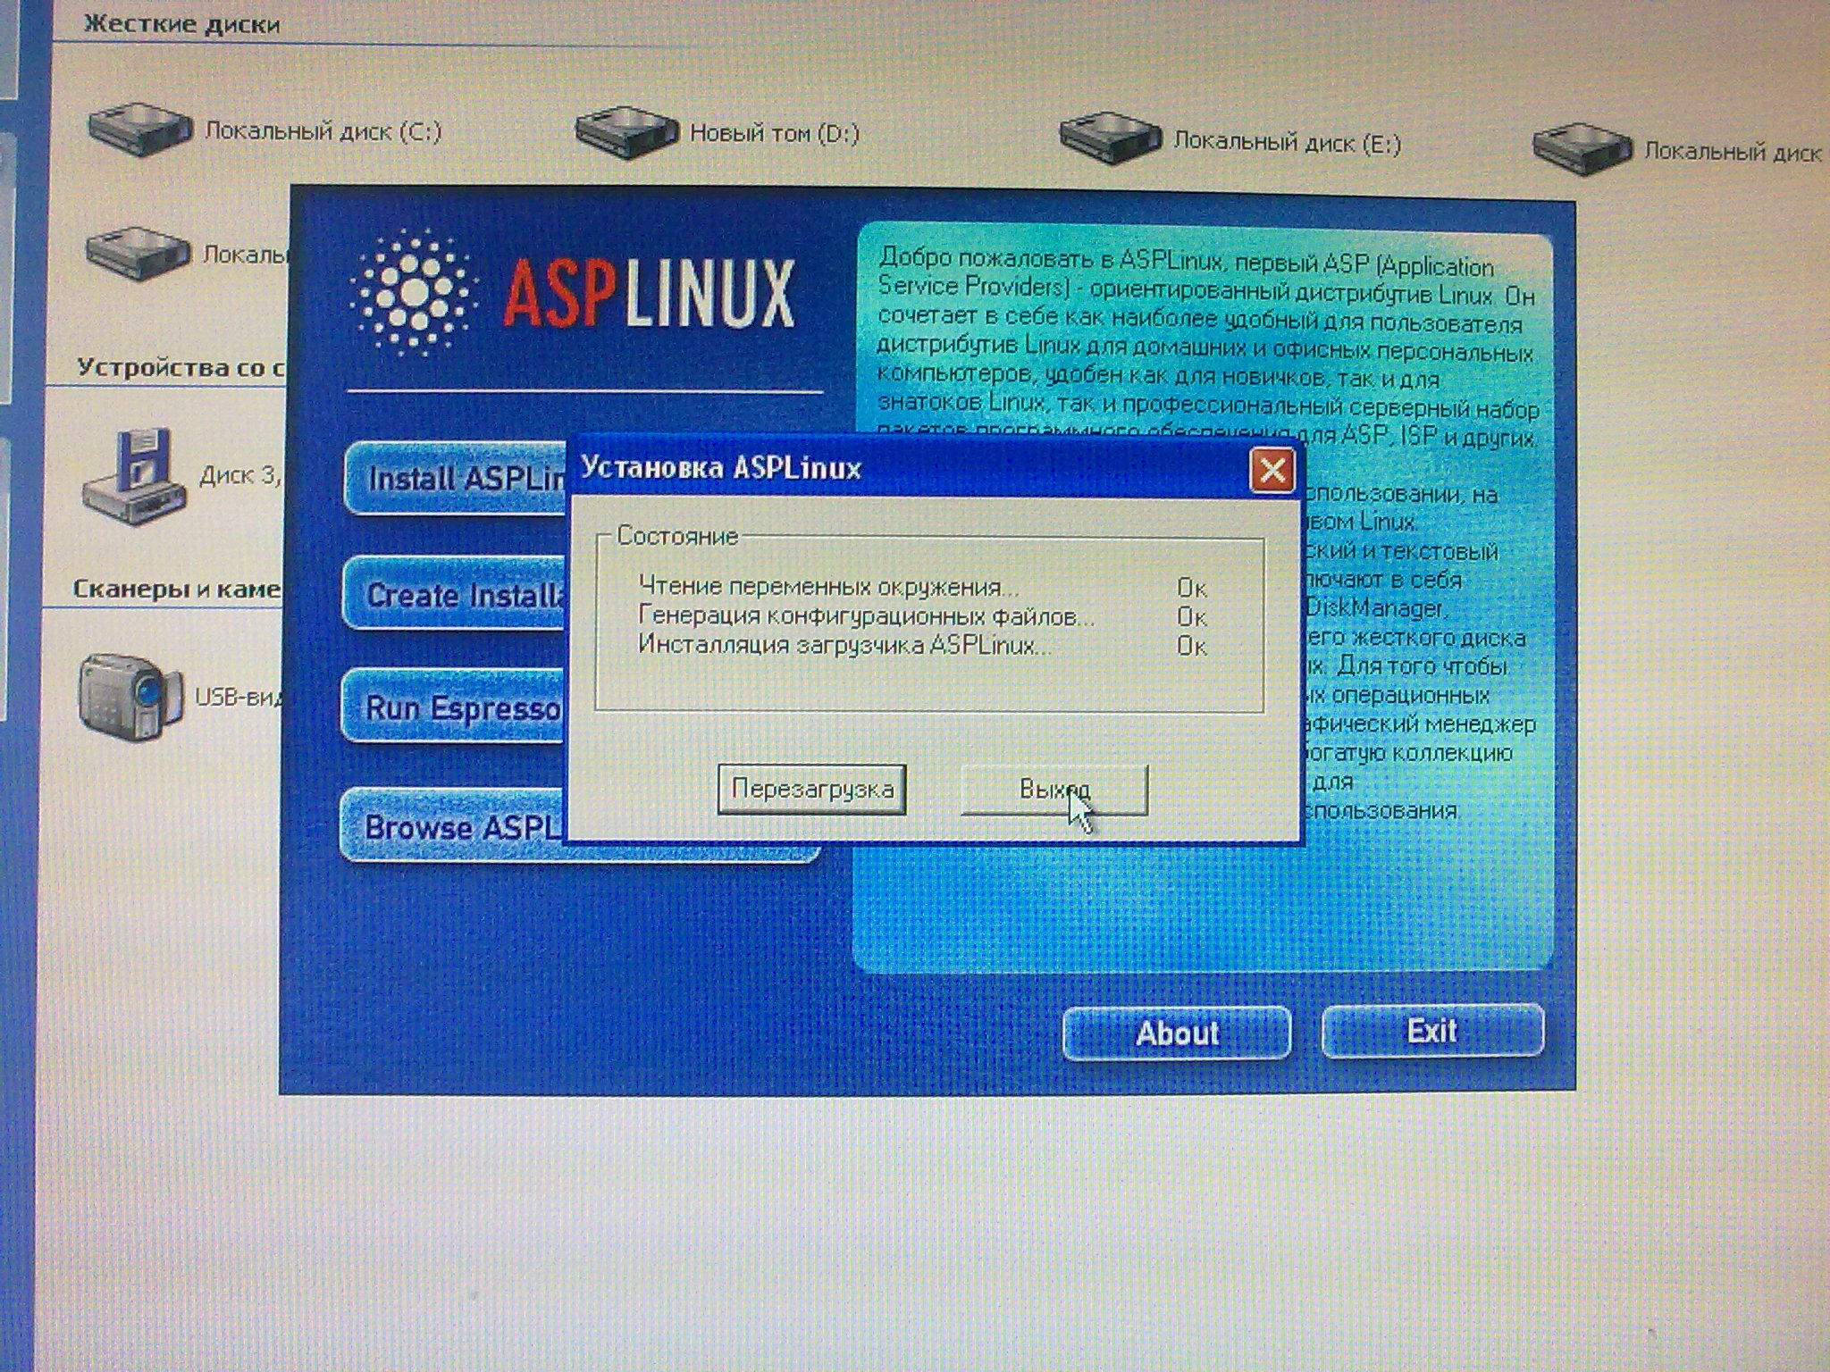
Task: Click the Жесткие диски group header
Action: pyautogui.click(x=182, y=24)
